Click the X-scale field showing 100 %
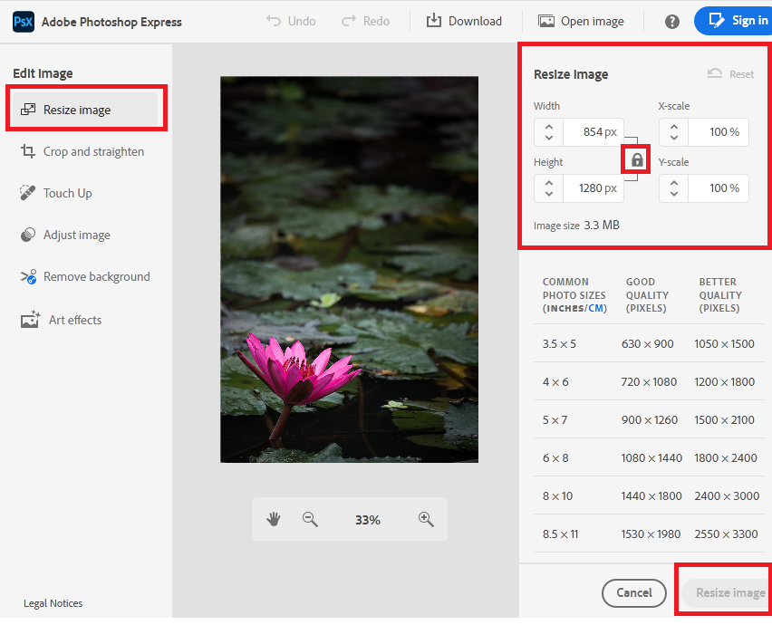The height and width of the screenshot is (625, 772). pyautogui.click(x=719, y=132)
